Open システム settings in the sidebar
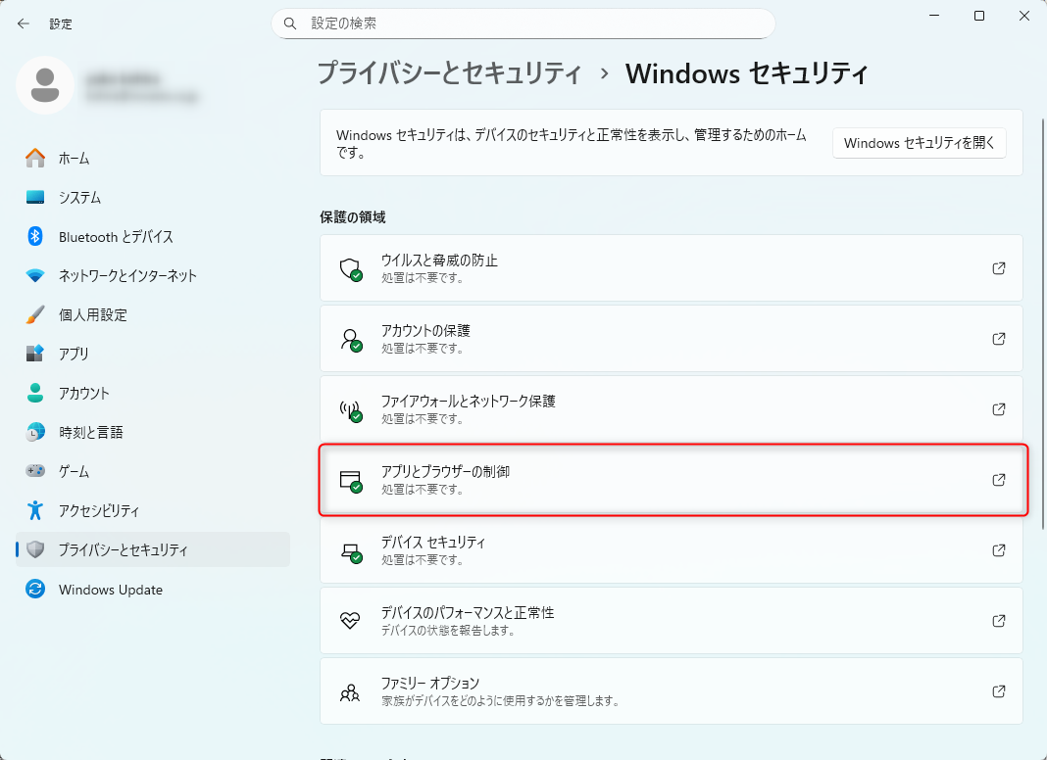1047x760 pixels. pyautogui.click(x=153, y=198)
